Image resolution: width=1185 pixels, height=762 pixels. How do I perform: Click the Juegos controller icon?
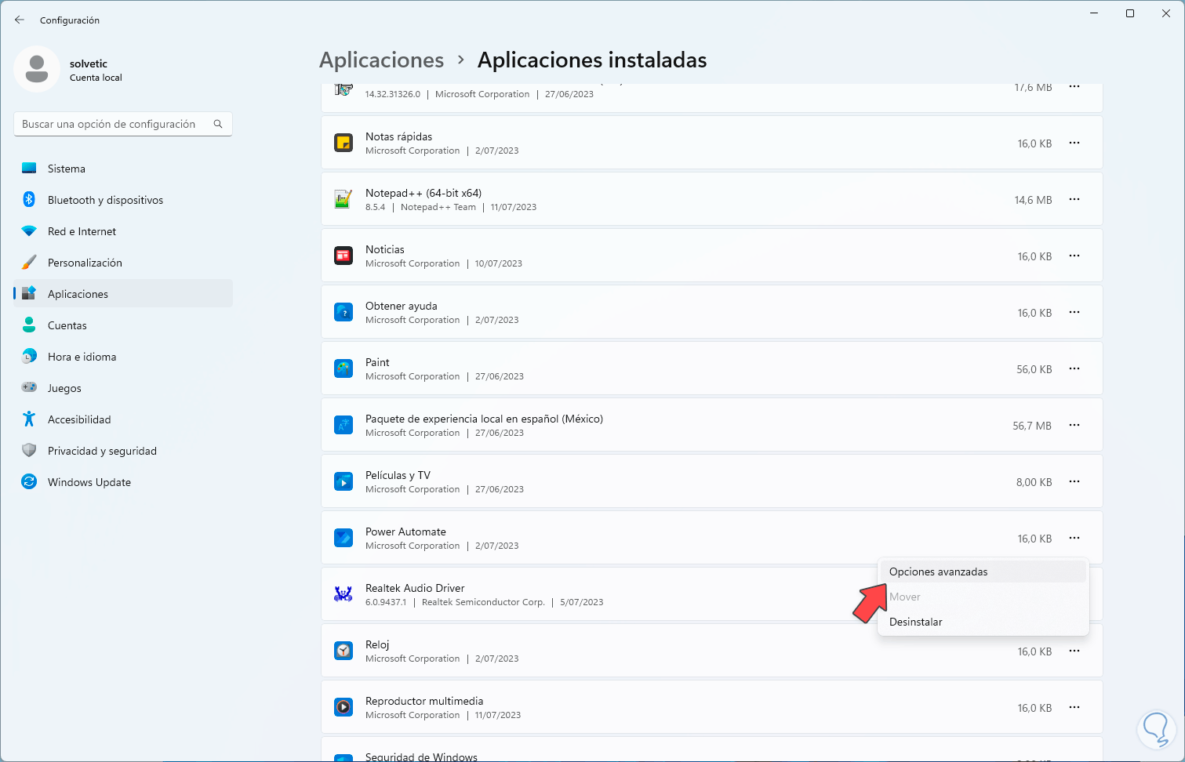point(29,388)
